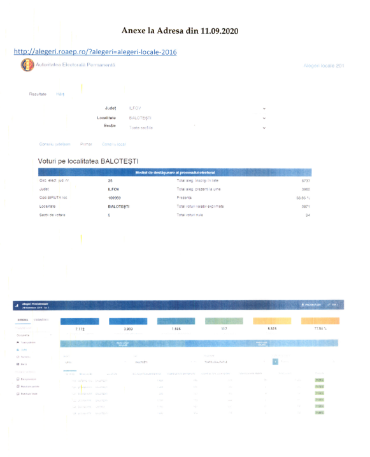Open the alegeri.roaep.ro alegeri-locale-2016 hyperlink
The image size is (370, 457).
pos(95,52)
